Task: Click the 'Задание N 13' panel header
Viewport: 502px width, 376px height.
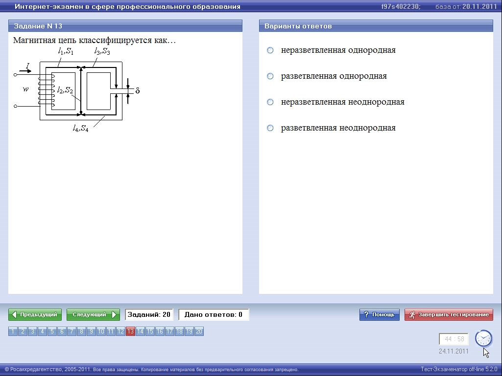Action: tap(125, 26)
